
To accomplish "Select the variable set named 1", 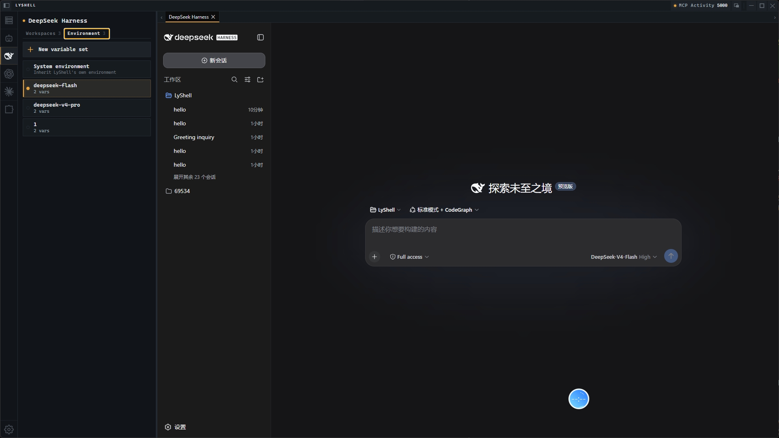I will (x=87, y=127).
